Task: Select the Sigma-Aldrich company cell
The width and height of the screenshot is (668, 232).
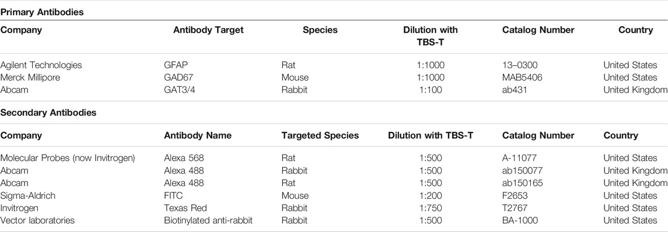Action: pos(27,196)
